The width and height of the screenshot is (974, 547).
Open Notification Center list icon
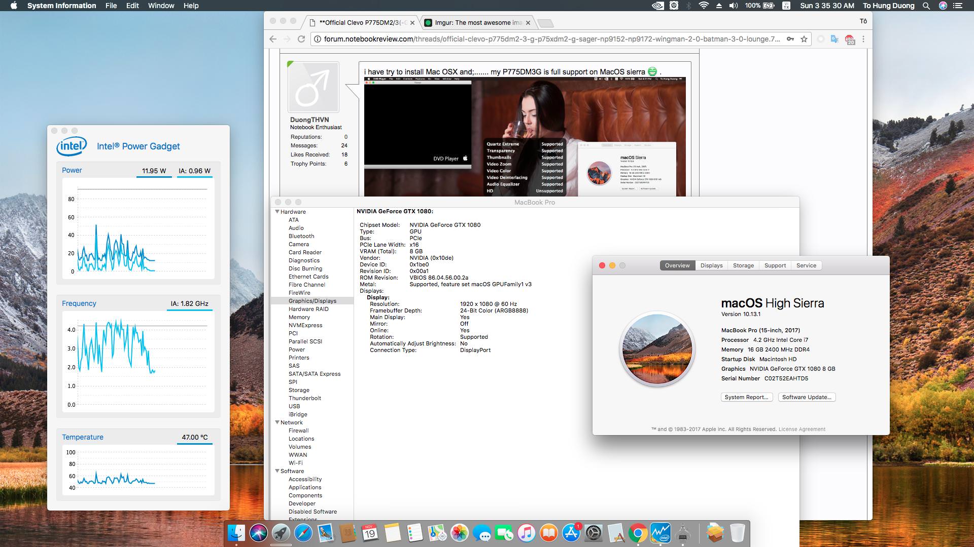[x=958, y=6]
